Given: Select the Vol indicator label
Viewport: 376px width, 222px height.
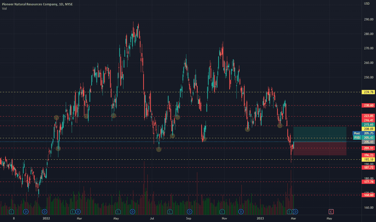Looking at the screenshot, I should pyautogui.click(x=4, y=8).
